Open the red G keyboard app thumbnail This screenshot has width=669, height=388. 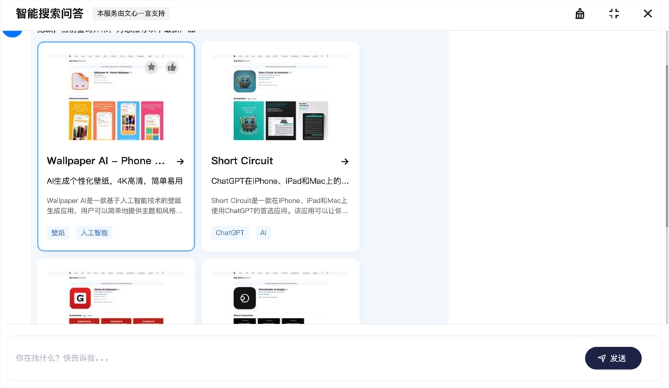pos(116,297)
